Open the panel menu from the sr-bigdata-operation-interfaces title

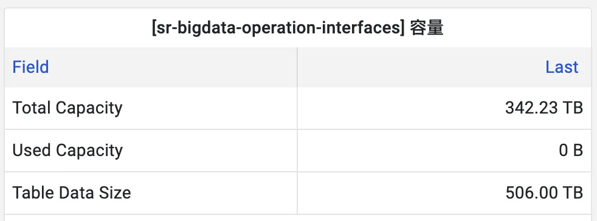(297, 29)
